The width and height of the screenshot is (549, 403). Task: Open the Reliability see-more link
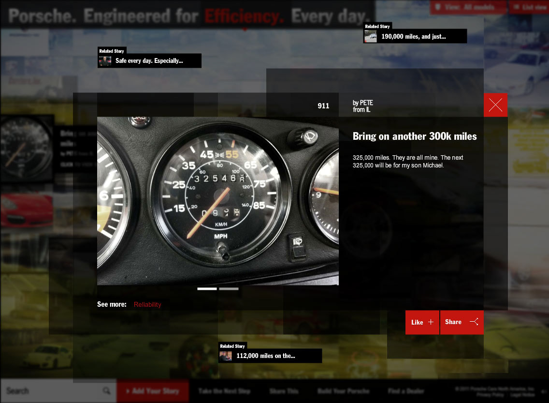click(x=147, y=304)
